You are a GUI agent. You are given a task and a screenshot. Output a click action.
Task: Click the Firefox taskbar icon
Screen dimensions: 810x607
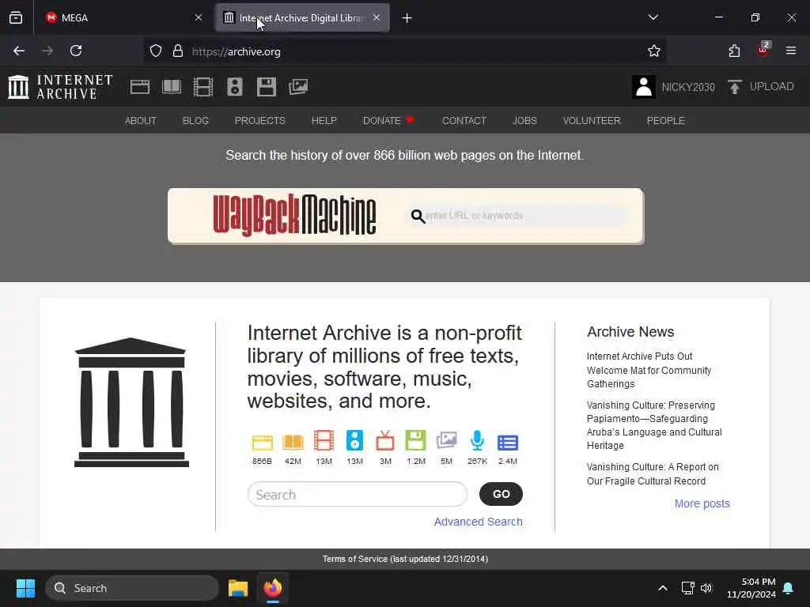273,588
